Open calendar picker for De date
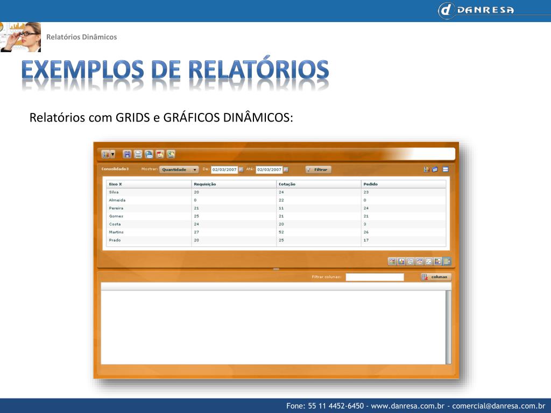This screenshot has width=551, height=413. point(241,169)
